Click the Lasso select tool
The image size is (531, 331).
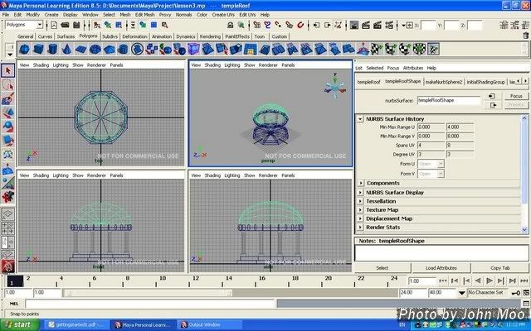pos(7,84)
